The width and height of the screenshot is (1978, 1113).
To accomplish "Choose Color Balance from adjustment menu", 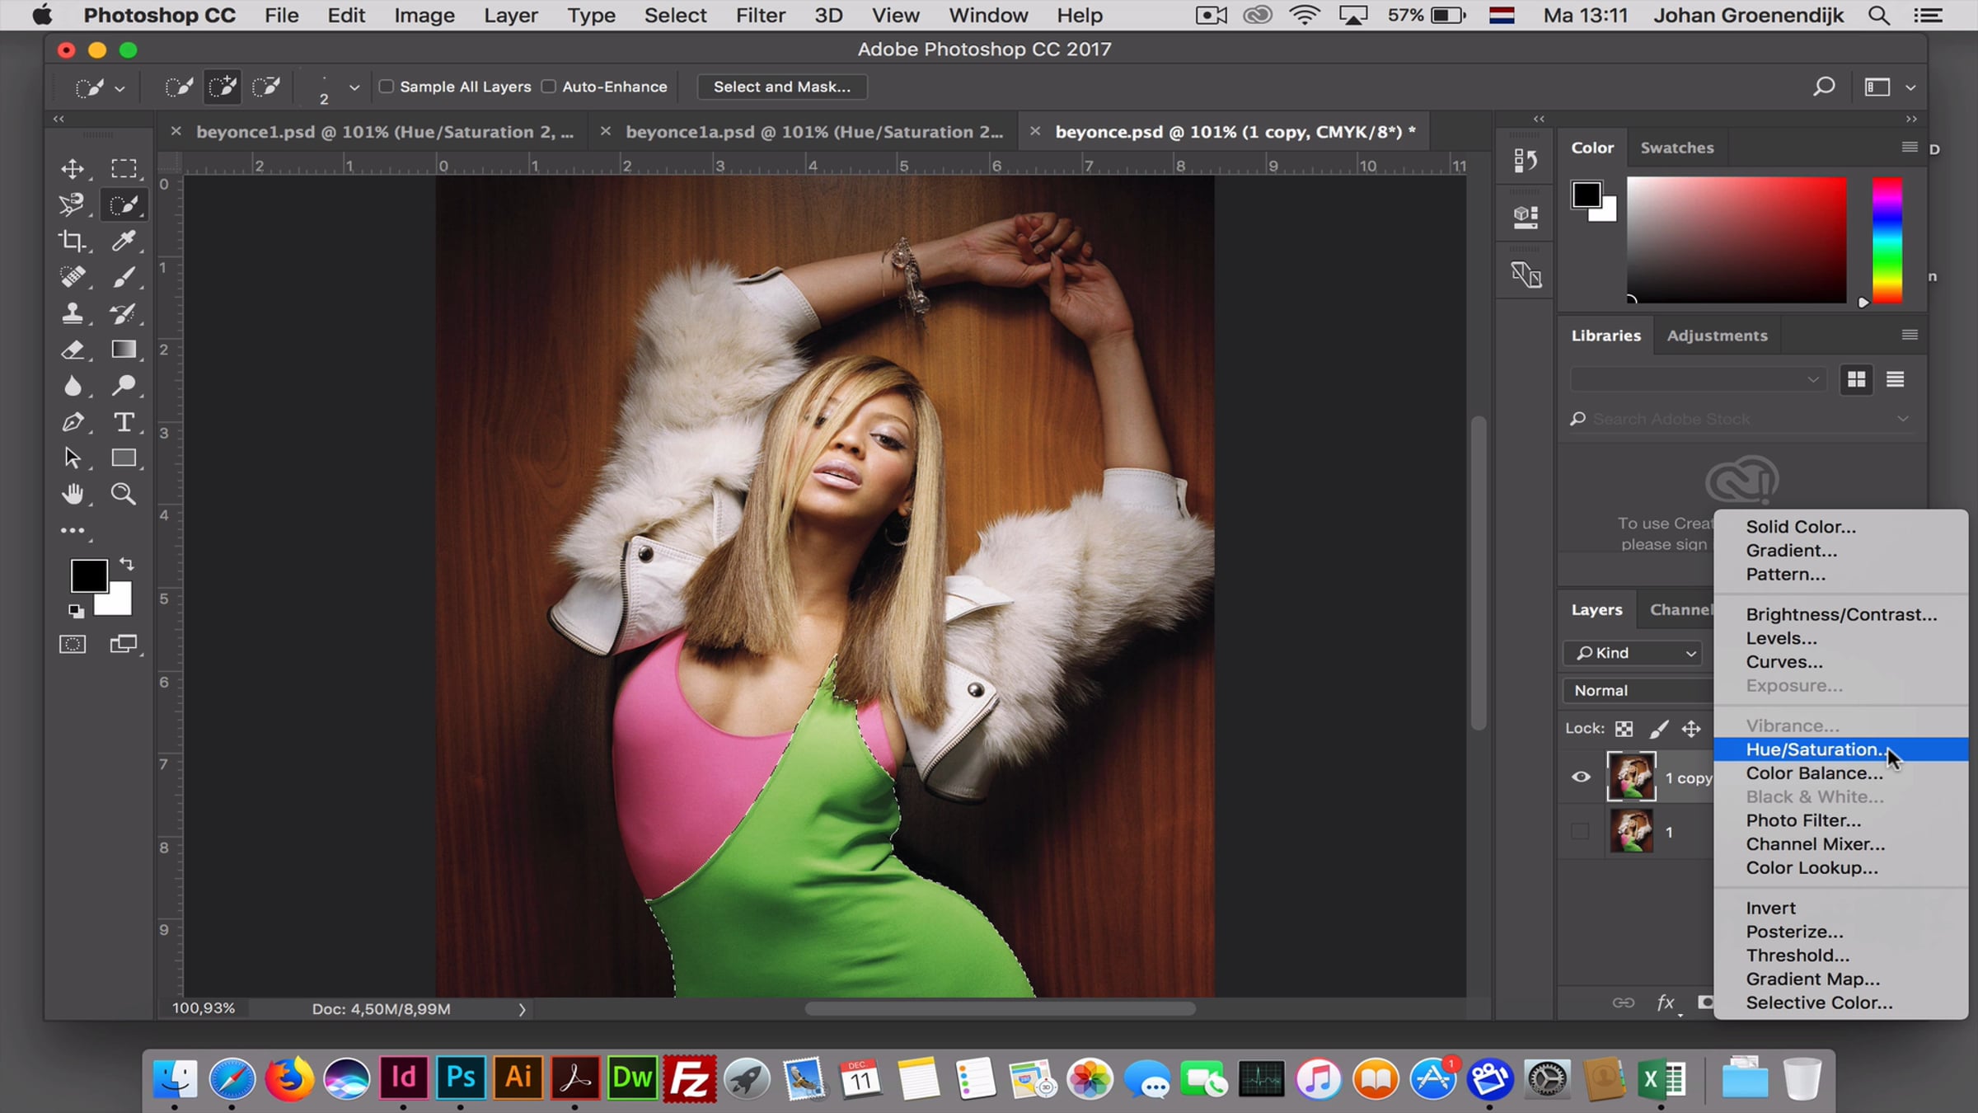I will [1814, 773].
